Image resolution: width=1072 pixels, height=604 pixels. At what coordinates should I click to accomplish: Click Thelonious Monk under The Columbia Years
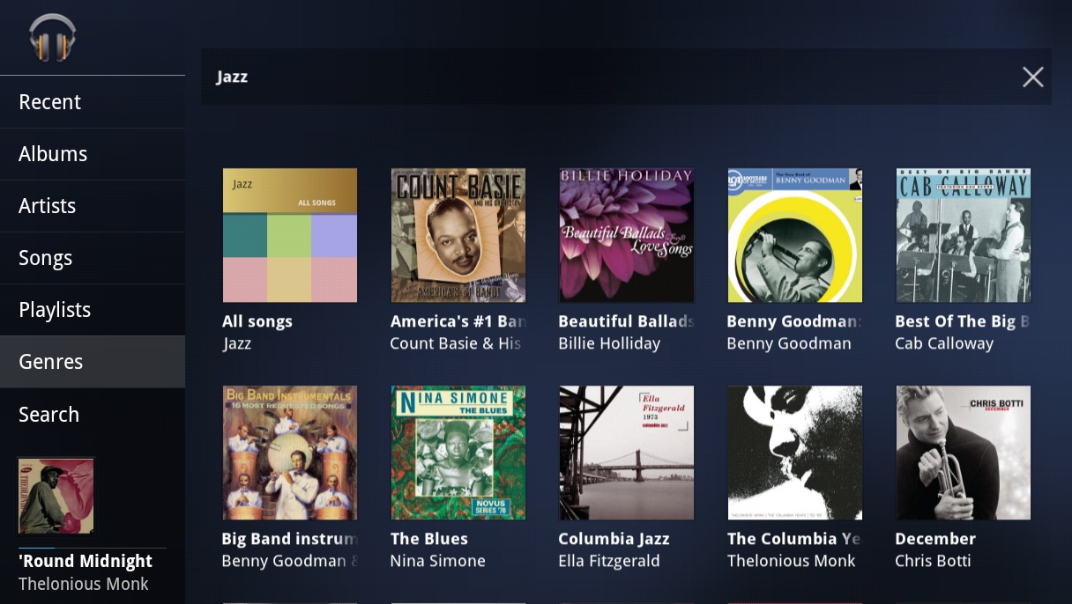(792, 561)
